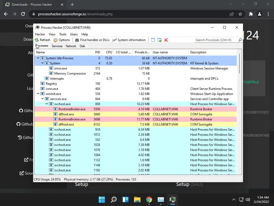Click the Memory Compression process icon
The height and width of the screenshot is (206, 274).
tap(51, 73)
